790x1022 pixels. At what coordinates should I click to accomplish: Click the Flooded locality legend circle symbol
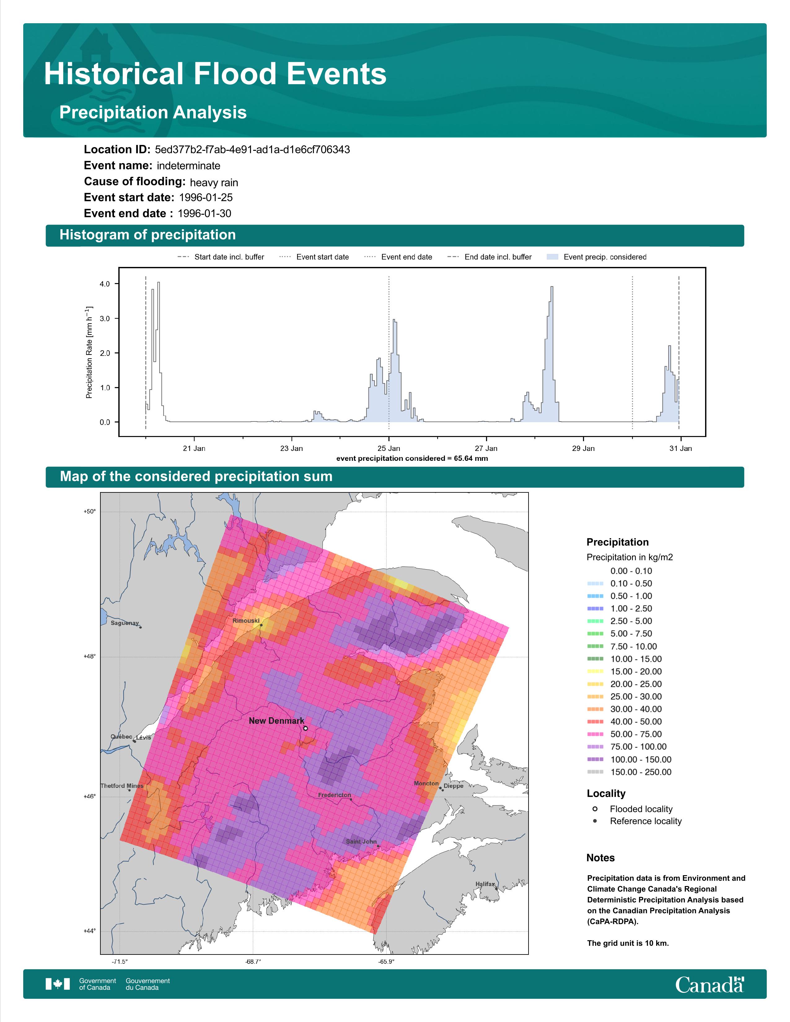point(595,809)
